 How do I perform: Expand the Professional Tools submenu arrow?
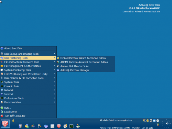(x=54, y=98)
